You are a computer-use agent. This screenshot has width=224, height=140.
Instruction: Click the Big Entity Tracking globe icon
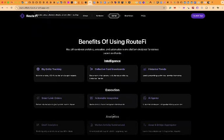coord(38,69)
